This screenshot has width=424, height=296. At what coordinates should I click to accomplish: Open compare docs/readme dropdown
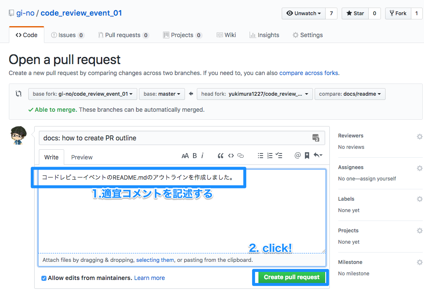(350, 94)
